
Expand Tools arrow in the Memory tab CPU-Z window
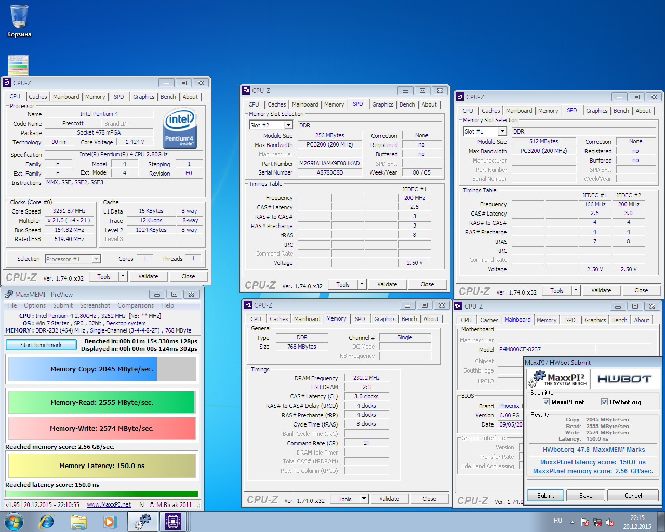[364, 499]
